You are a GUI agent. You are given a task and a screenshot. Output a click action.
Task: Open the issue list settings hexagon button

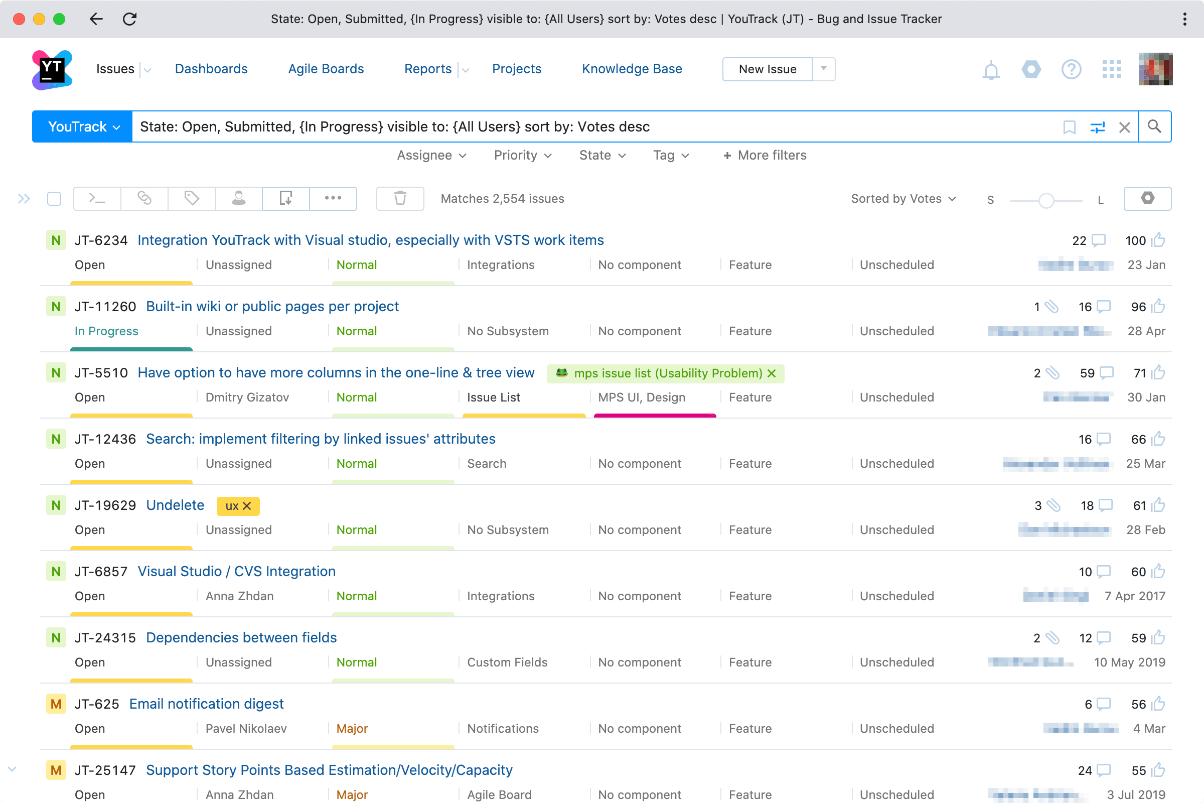[x=1147, y=198]
